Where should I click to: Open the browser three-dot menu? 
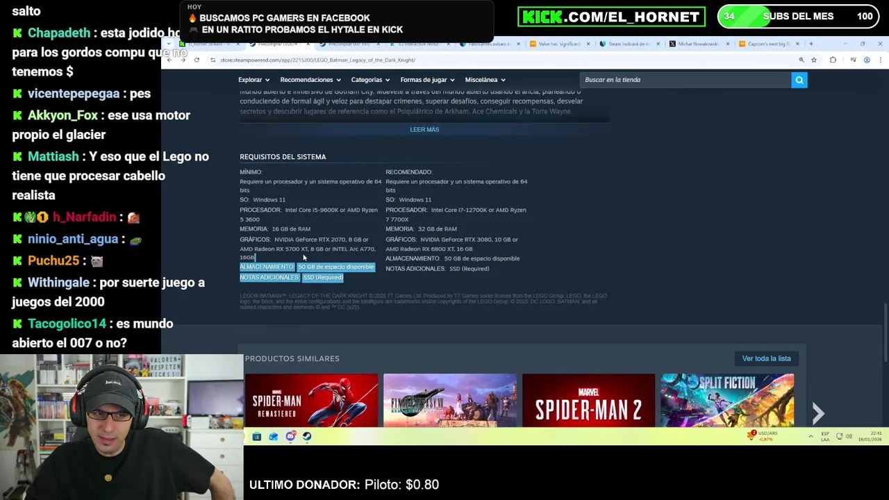(x=880, y=60)
